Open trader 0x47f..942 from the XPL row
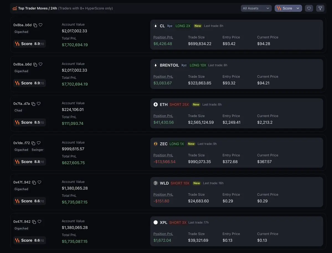Screen dimensions: 332x253 point(22,222)
